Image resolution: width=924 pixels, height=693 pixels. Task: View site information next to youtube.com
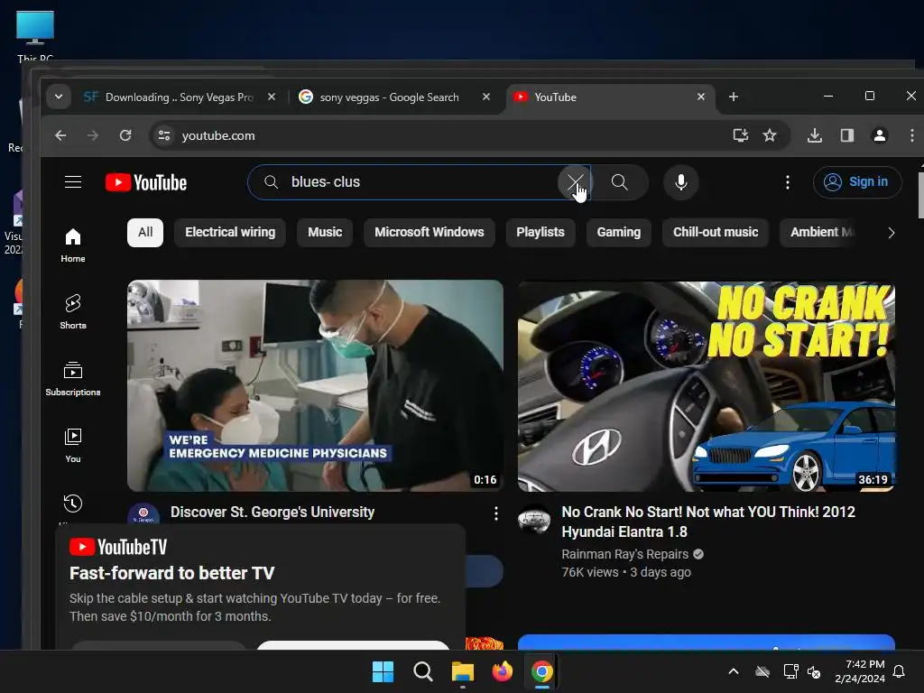coord(164,135)
